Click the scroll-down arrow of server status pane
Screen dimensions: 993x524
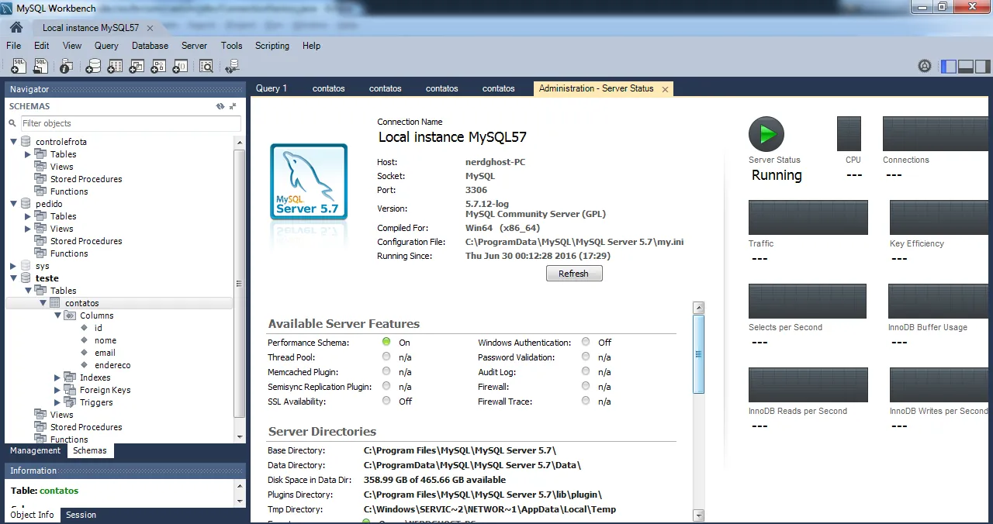(698, 515)
